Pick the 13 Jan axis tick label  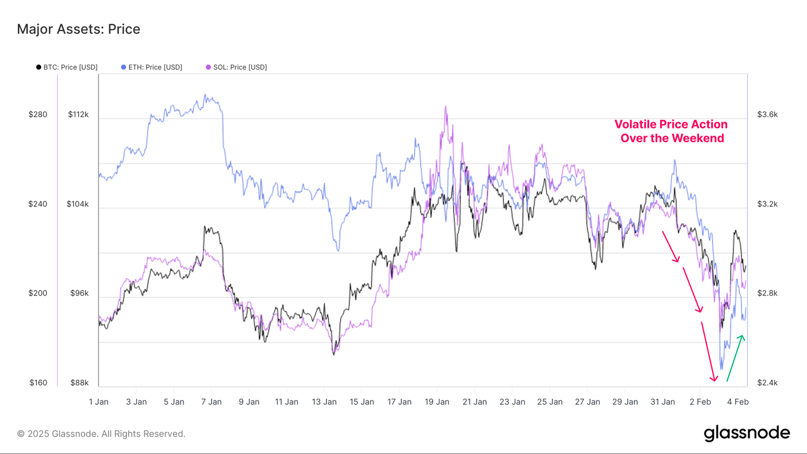tap(324, 402)
